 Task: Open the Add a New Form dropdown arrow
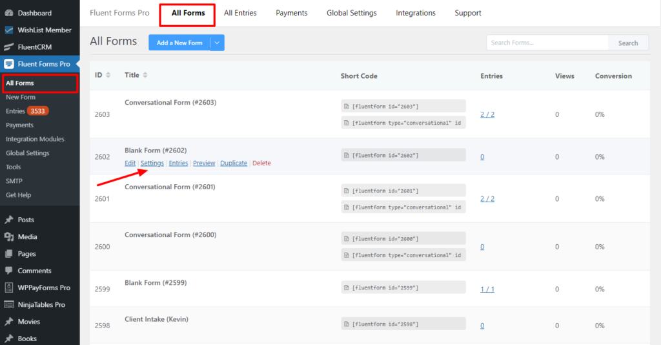click(x=217, y=43)
